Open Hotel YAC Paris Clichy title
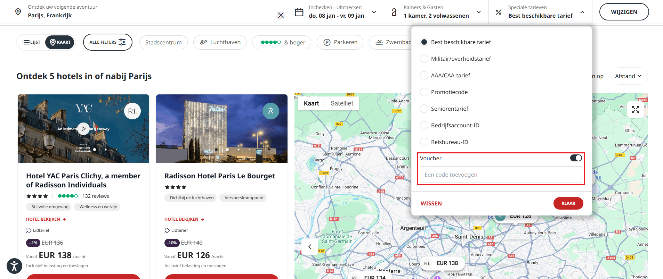This screenshot has height=279, width=663. 83,180
